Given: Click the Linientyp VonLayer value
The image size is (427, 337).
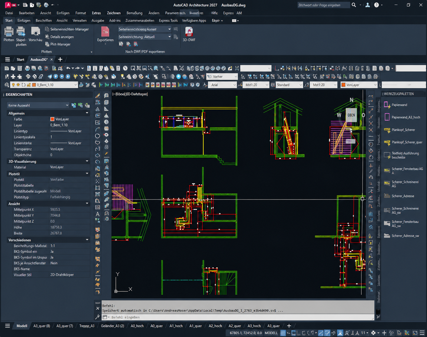Looking at the screenshot, I should click(69, 131).
